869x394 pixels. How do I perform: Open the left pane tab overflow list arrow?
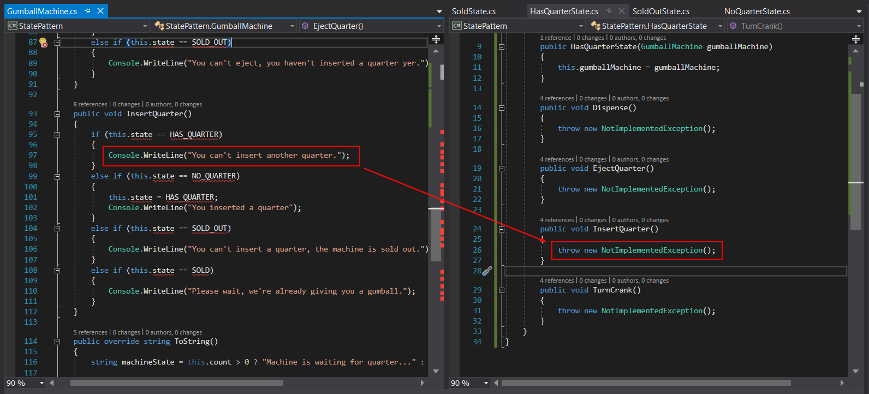[439, 11]
